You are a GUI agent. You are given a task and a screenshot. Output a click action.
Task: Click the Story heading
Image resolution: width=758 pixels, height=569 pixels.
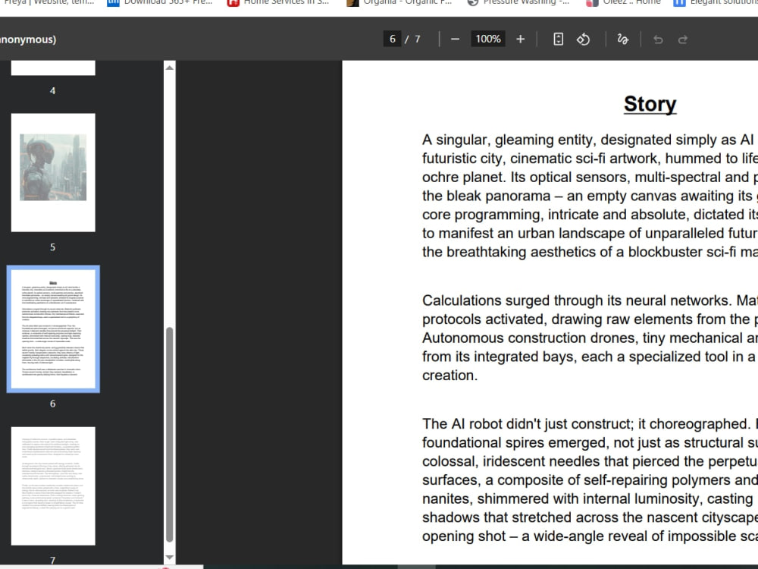(x=650, y=104)
